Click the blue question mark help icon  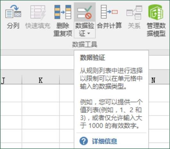click(x=84, y=141)
